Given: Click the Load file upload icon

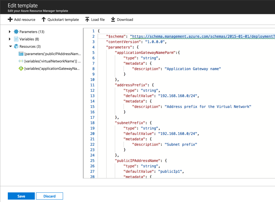Looking at the screenshot, I should (x=87, y=19).
